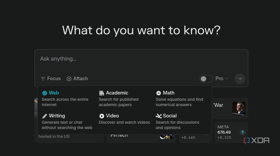Viewport: 280px width, 156px height.
Task: Open the Zuckerberg news thumbnail
Action: (x=239, y=108)
